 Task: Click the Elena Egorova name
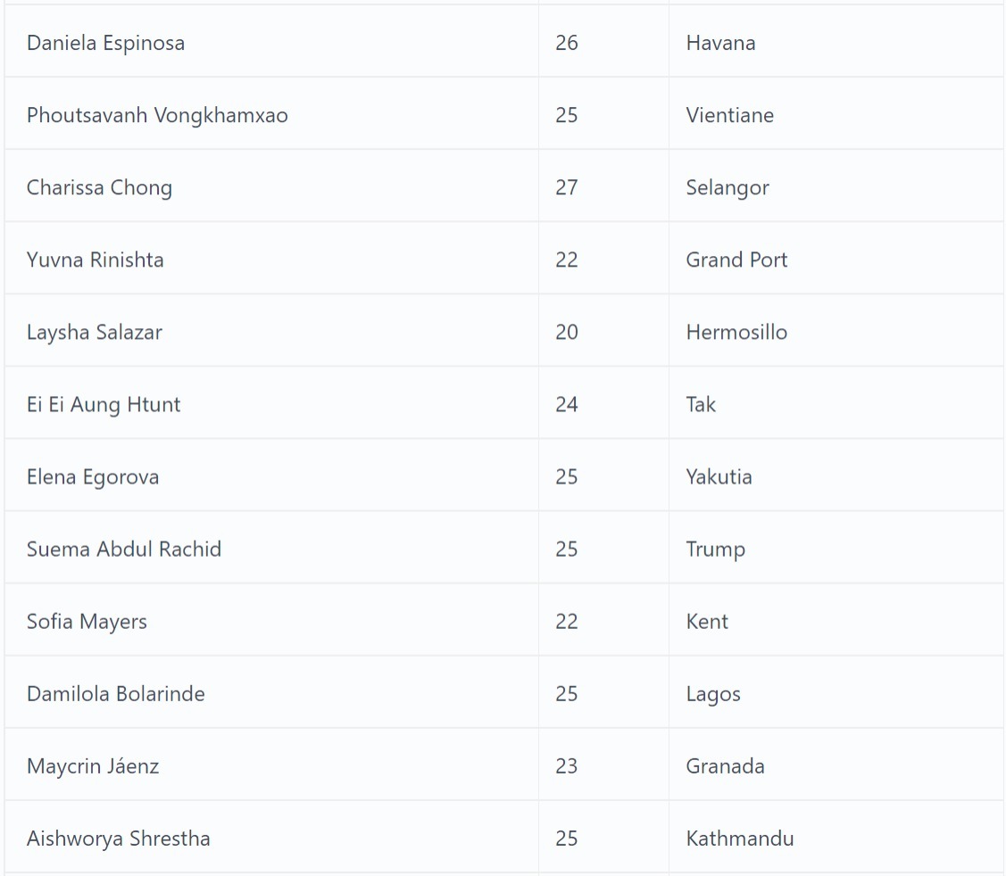[x=93, y=476]
